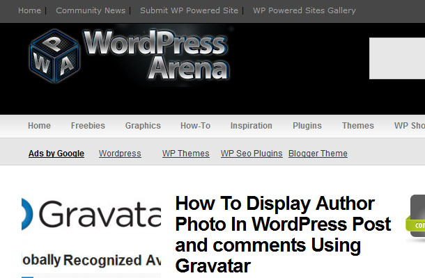425x278 pixels.
Task: Click the Ads by Google label
Action: [56, 154]
